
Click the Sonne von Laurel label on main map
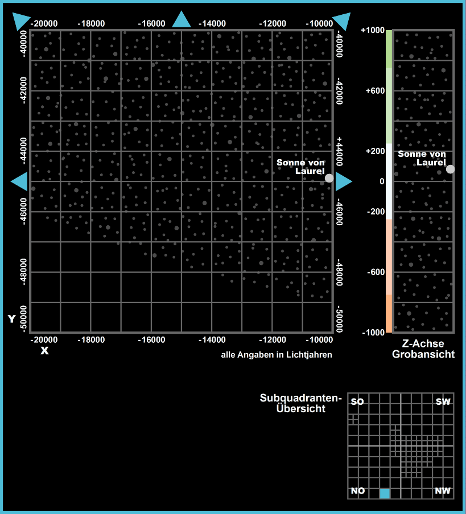(300, 167)
